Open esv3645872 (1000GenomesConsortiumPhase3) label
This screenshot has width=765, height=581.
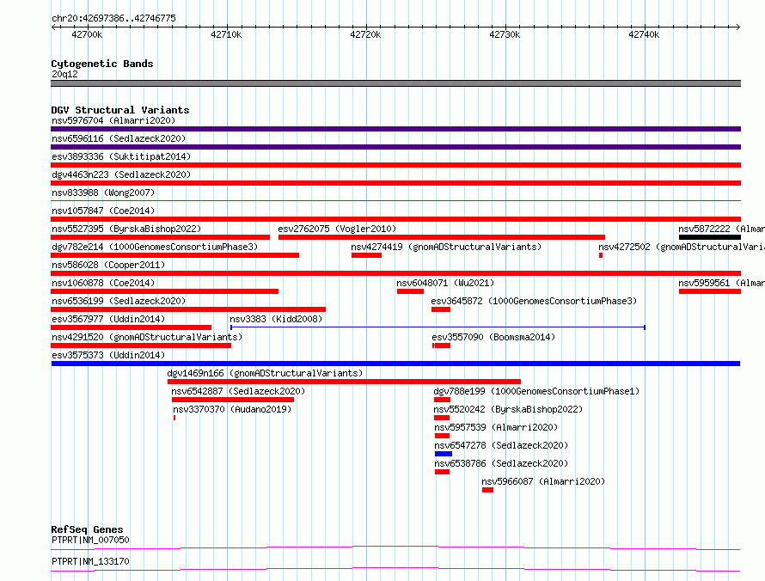[x=535, y=301]
